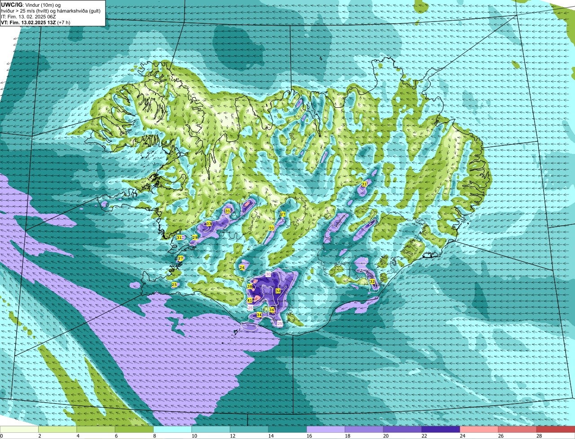Click the 16–18 m/s lavender legend swatch
575x439 pixels.
tap(326, 430)
